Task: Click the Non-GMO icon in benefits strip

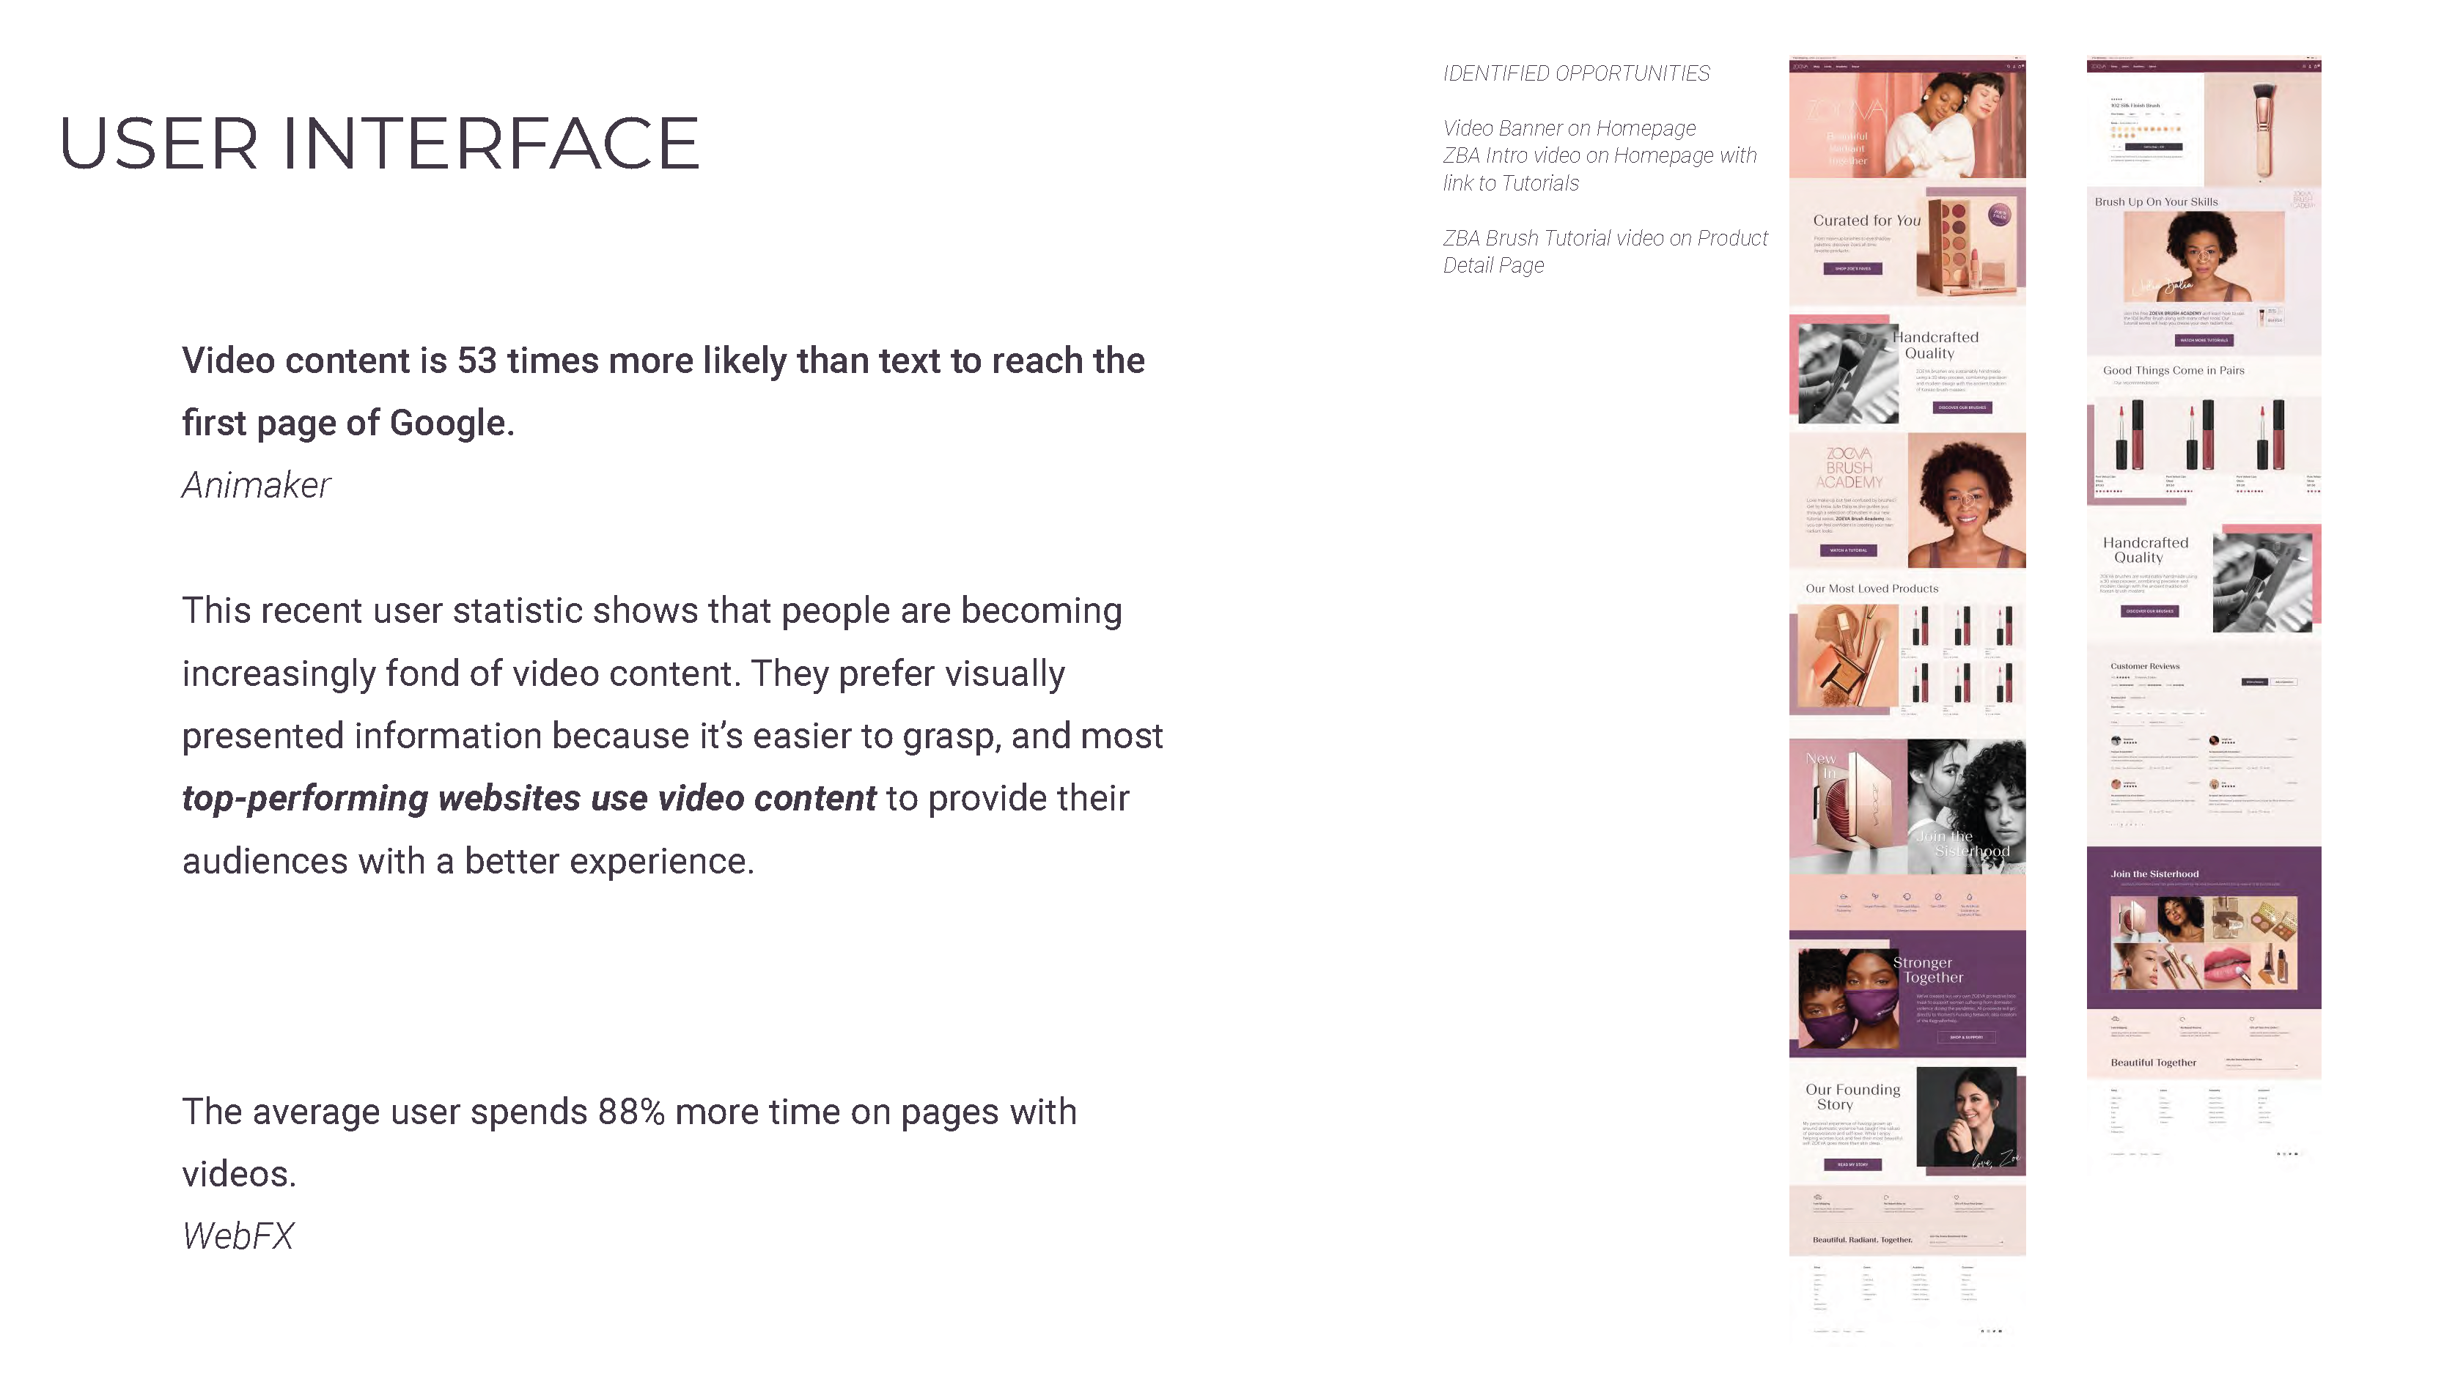Action: (x=1937, y=896)
